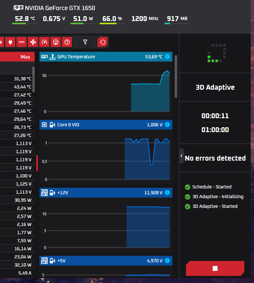Collapse the test side panel arrow
The width and height of the screenshot is (254, 283).
pyautogui.click(x=182, y=156)
